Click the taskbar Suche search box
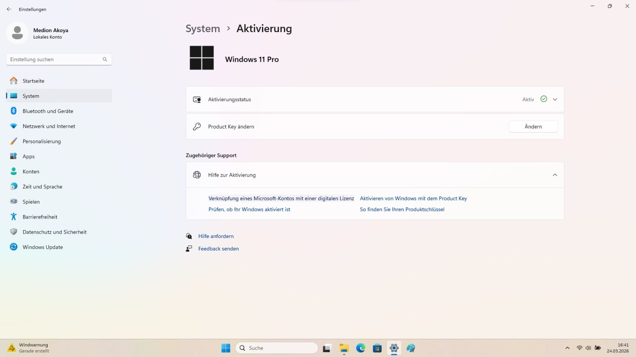This screenshot has height=357, width=636. [x=277, y=348]
